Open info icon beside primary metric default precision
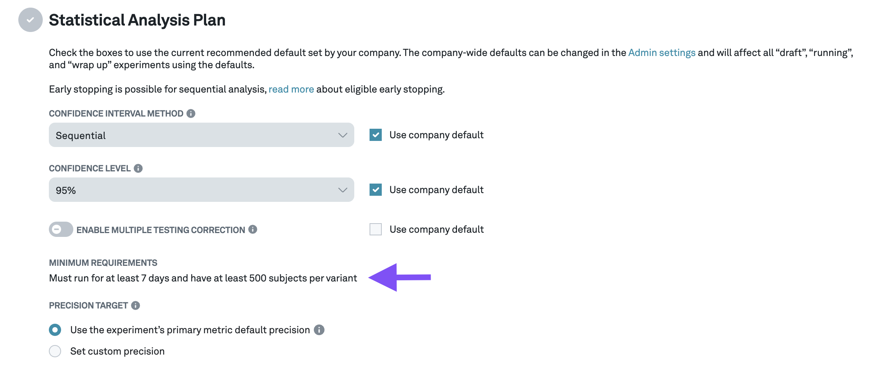The height and width of the screenshot is (374, 875). point(319,330)
